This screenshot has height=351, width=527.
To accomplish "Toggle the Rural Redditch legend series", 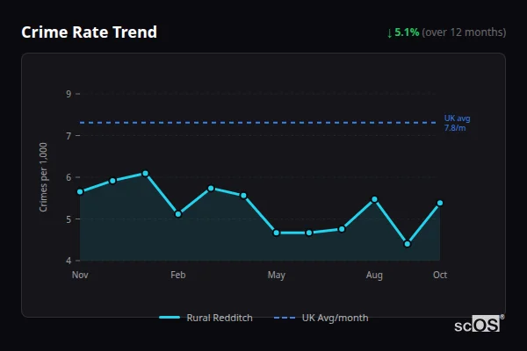I will [219, 318].
